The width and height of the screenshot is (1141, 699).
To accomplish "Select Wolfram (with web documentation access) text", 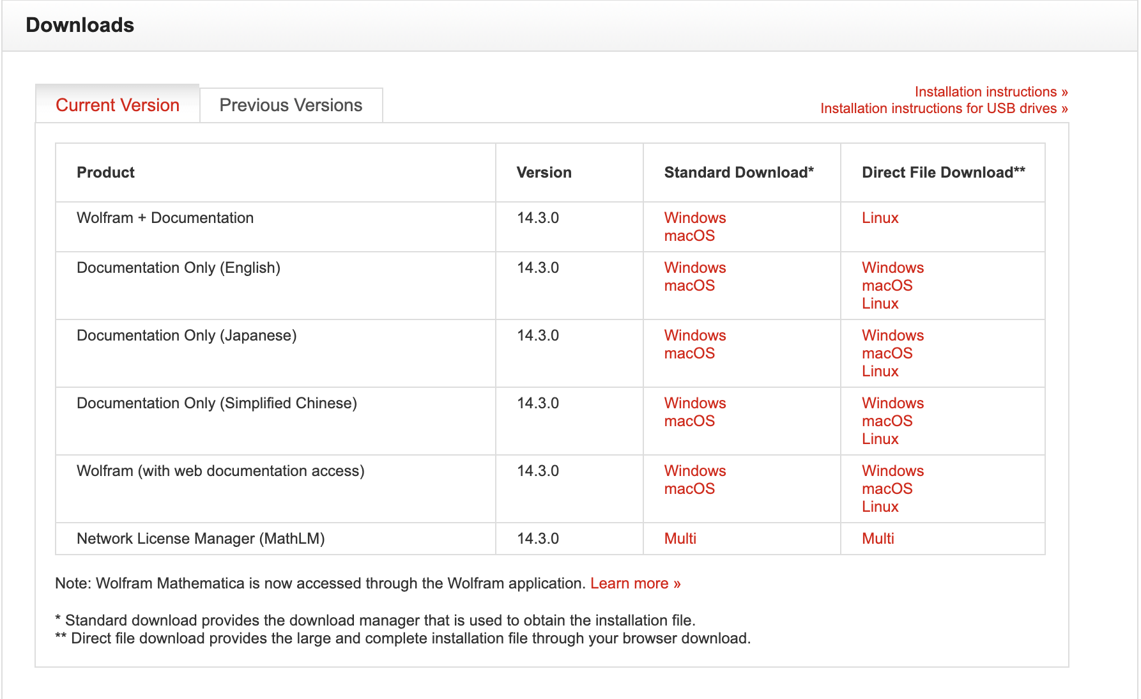I will click(x=220, y=471).
